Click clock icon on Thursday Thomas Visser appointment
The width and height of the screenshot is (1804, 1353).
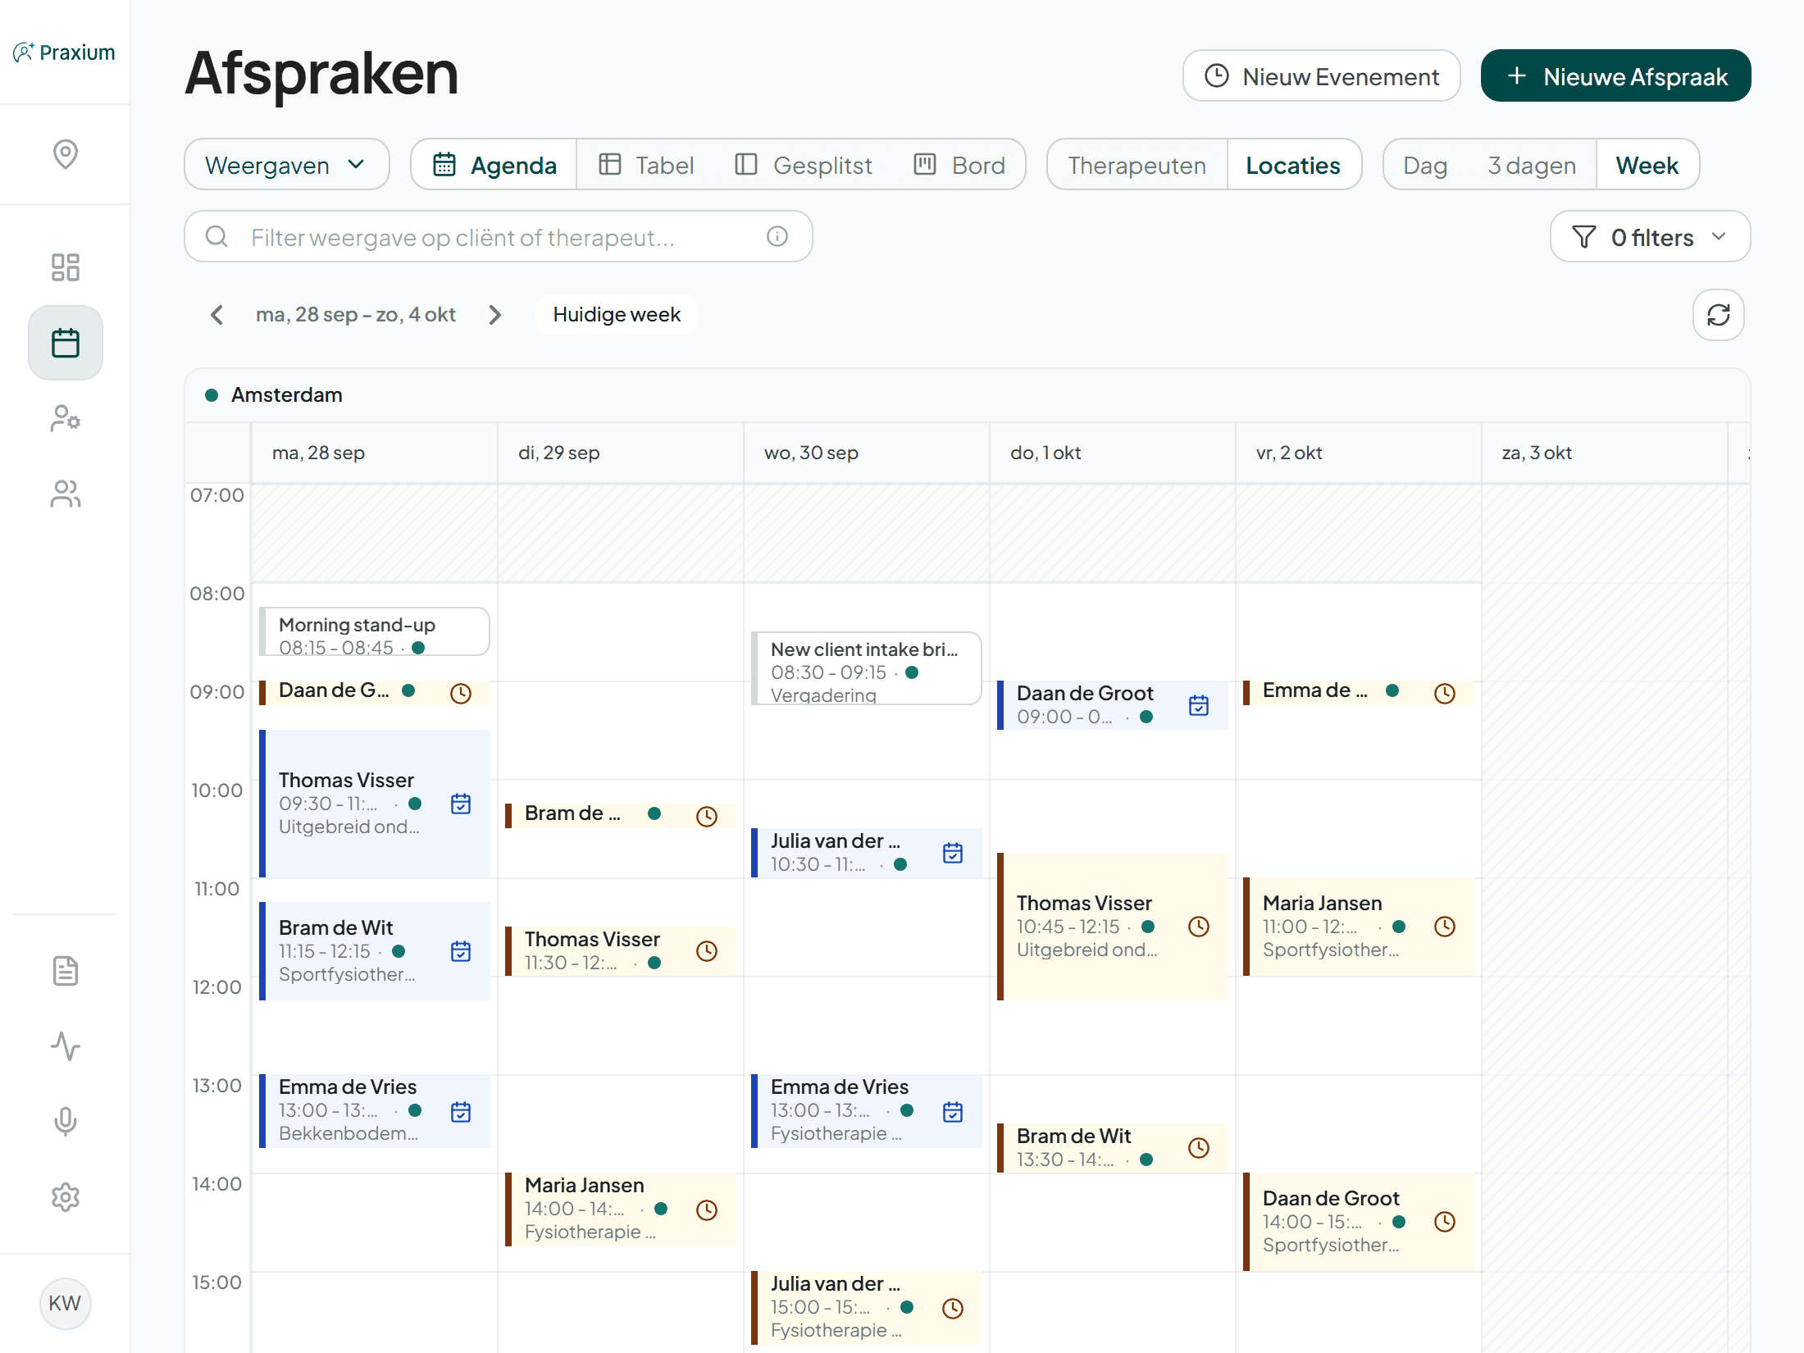[x=1199, y=927]
